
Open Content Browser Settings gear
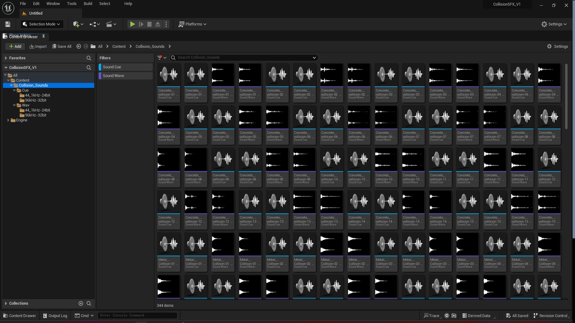click(557, 46)
